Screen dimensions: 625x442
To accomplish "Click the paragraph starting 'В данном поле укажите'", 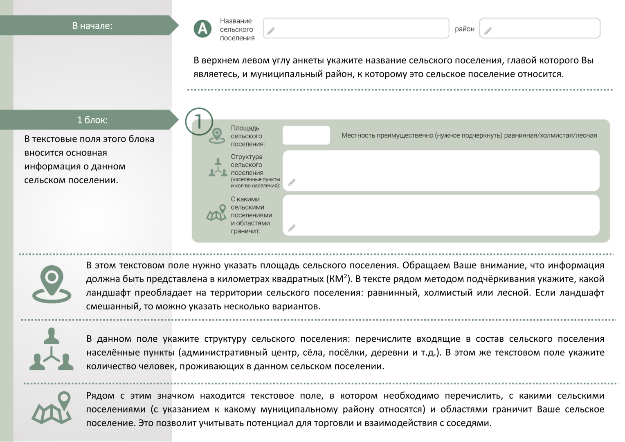I will [x=345, y=352].
